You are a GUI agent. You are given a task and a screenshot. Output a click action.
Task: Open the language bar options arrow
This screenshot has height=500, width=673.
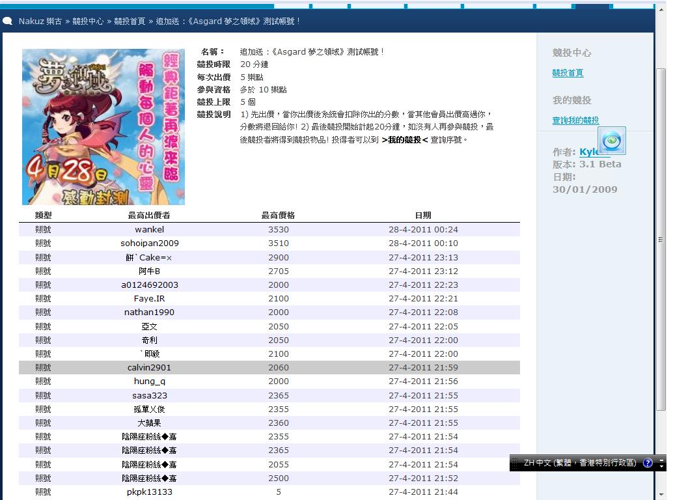coord(662,467)
